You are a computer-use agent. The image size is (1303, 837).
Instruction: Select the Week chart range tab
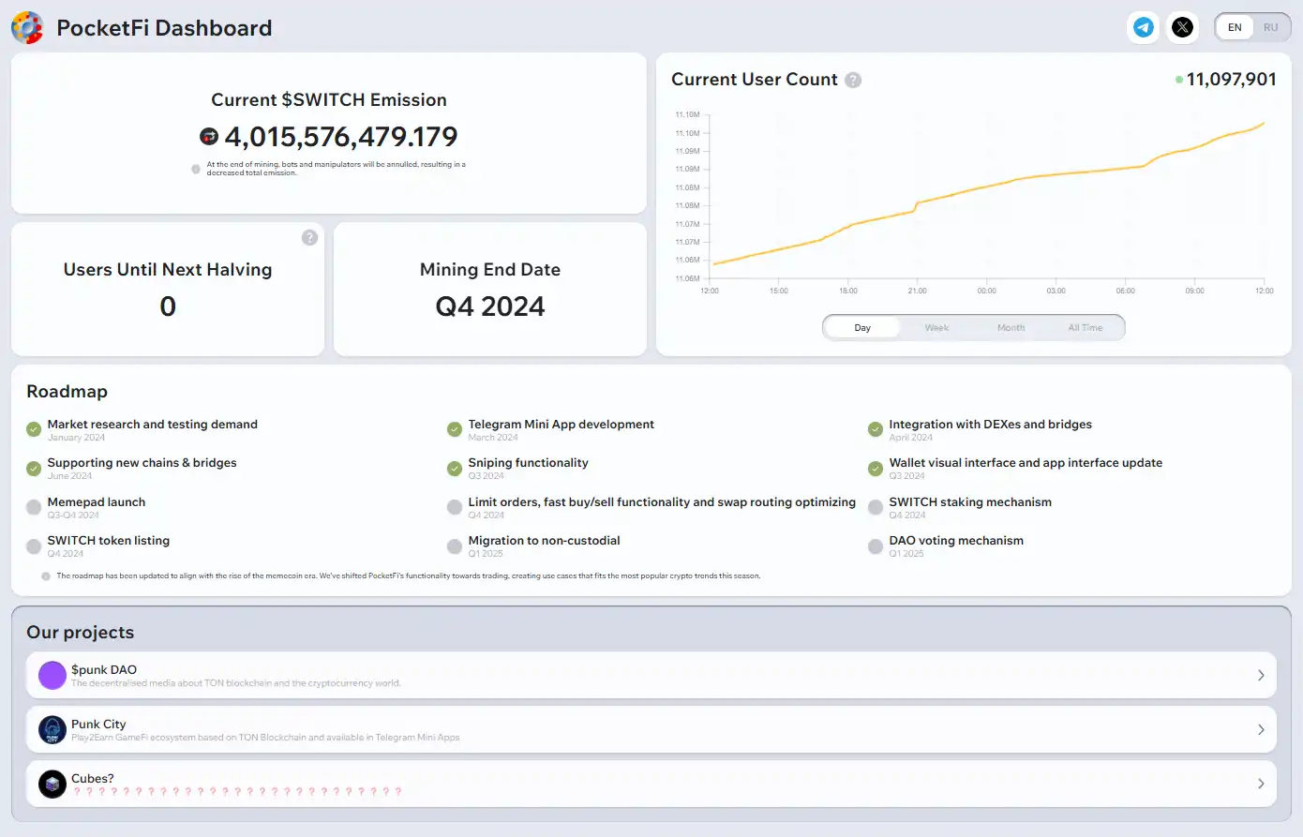(936, 327)
